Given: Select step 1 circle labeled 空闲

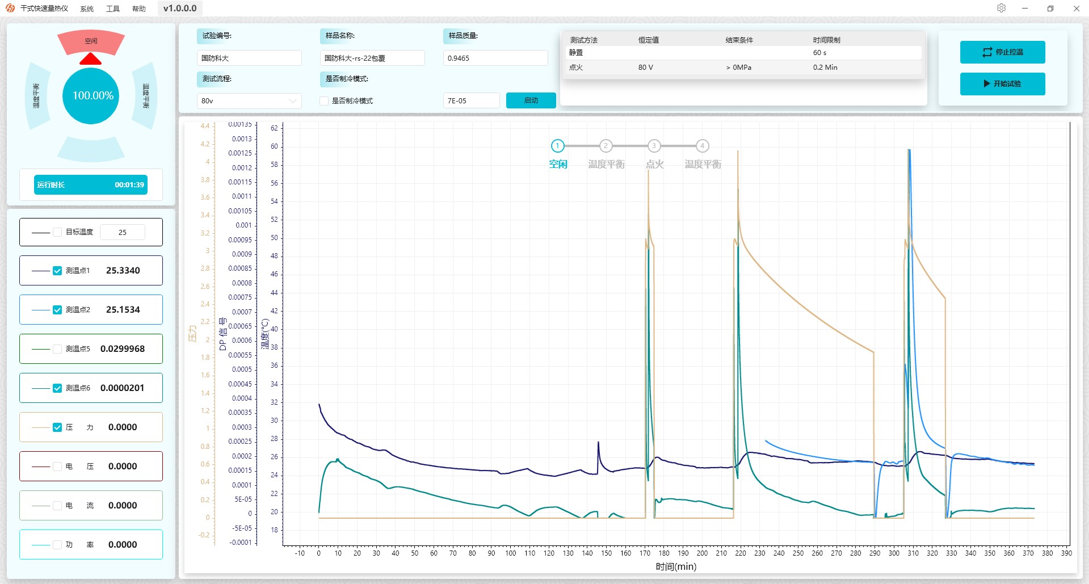Looking at the screenshot, I should pos(557,146).
